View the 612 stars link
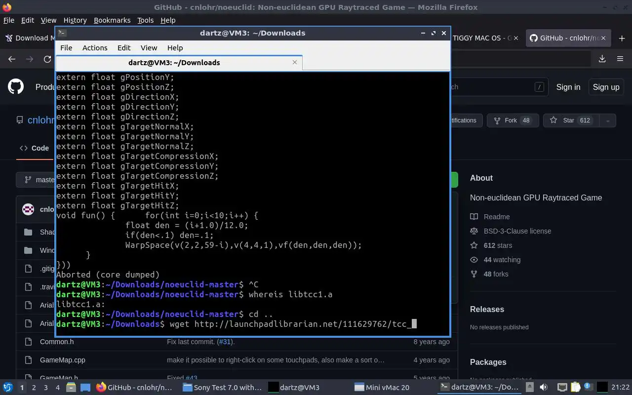 498,245
